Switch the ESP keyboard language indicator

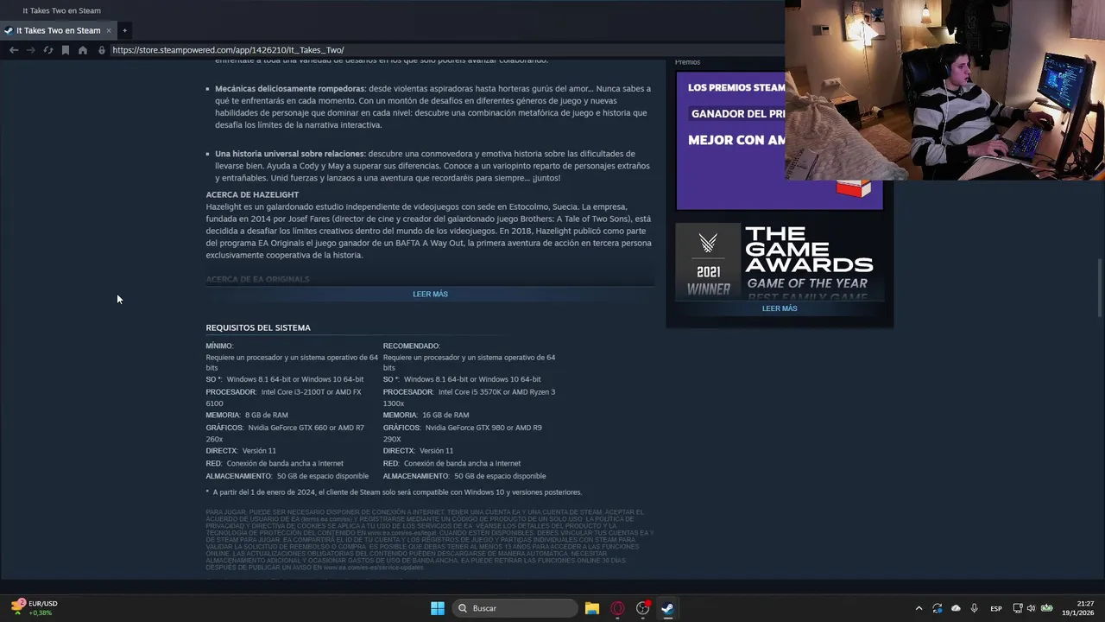996,608
